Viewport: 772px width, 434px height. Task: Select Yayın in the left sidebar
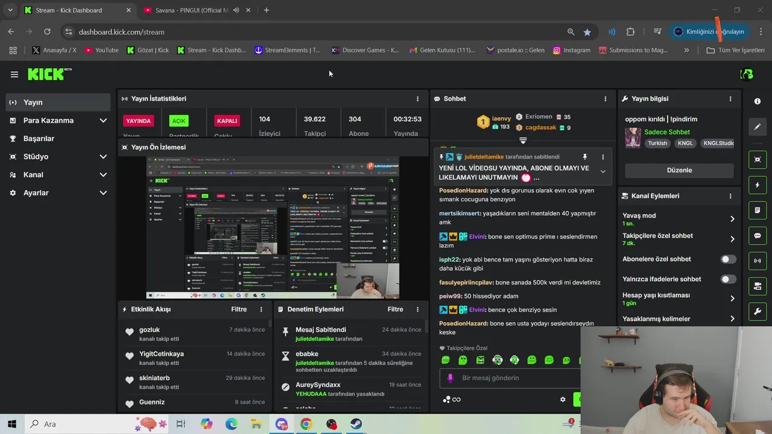pyautogui.click(x=59, y=102)
